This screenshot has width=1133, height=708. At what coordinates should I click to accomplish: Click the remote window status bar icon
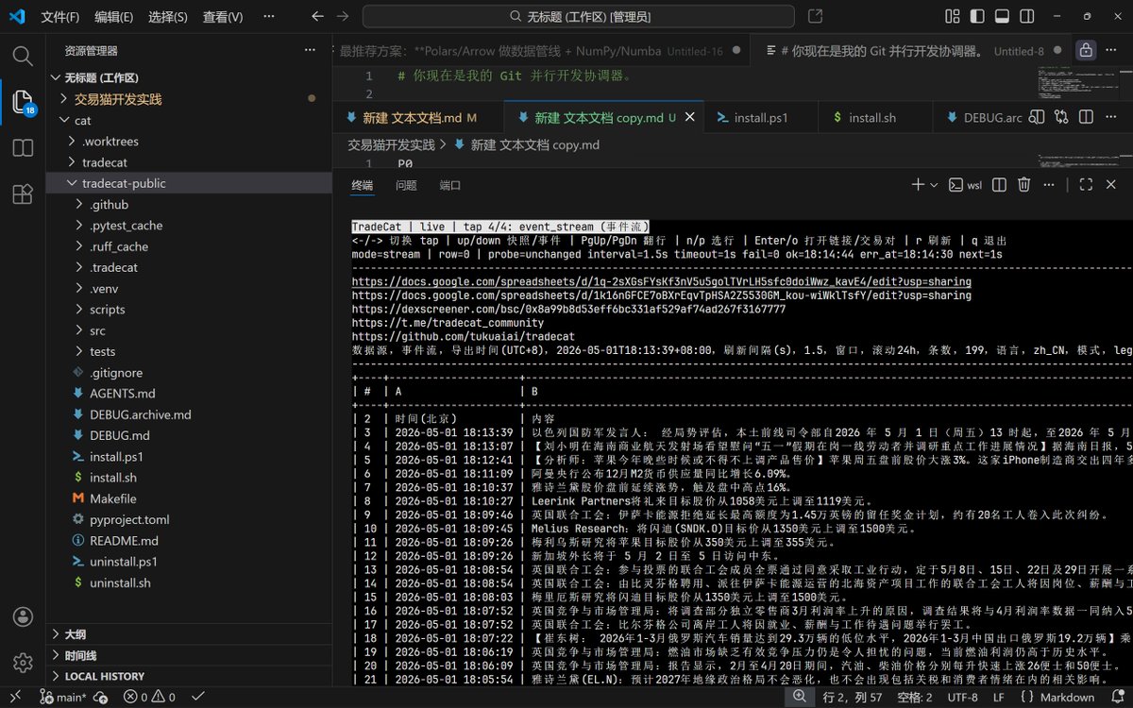click(x=15, y=698)
